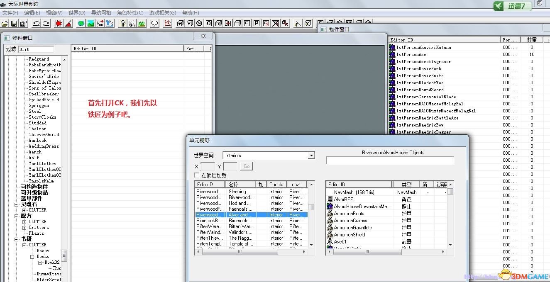Click the RiverwoodAlvorsHouse Objects search field
The height and width of the screenshot is (282, 550).
390,160
